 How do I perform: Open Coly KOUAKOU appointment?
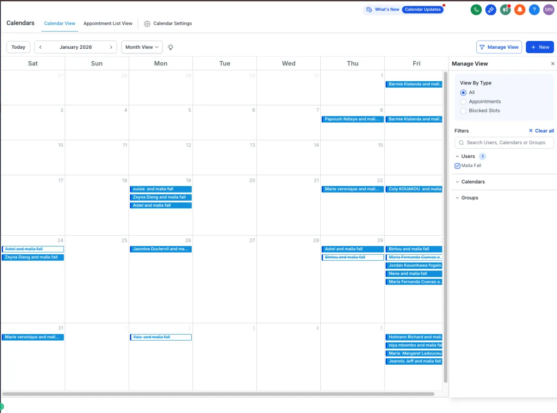(414, 189)
